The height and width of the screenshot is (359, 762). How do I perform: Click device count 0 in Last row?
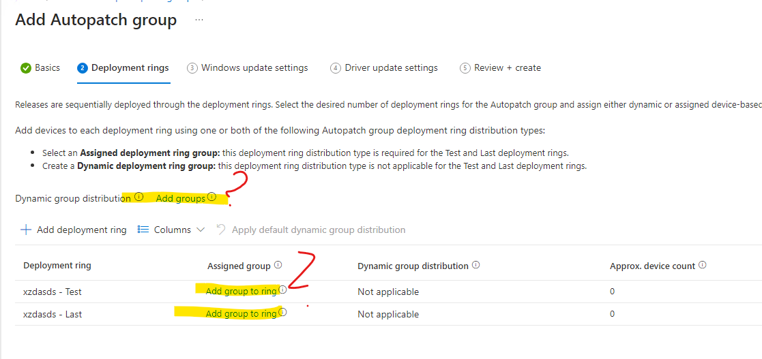(x=613, y=314)
